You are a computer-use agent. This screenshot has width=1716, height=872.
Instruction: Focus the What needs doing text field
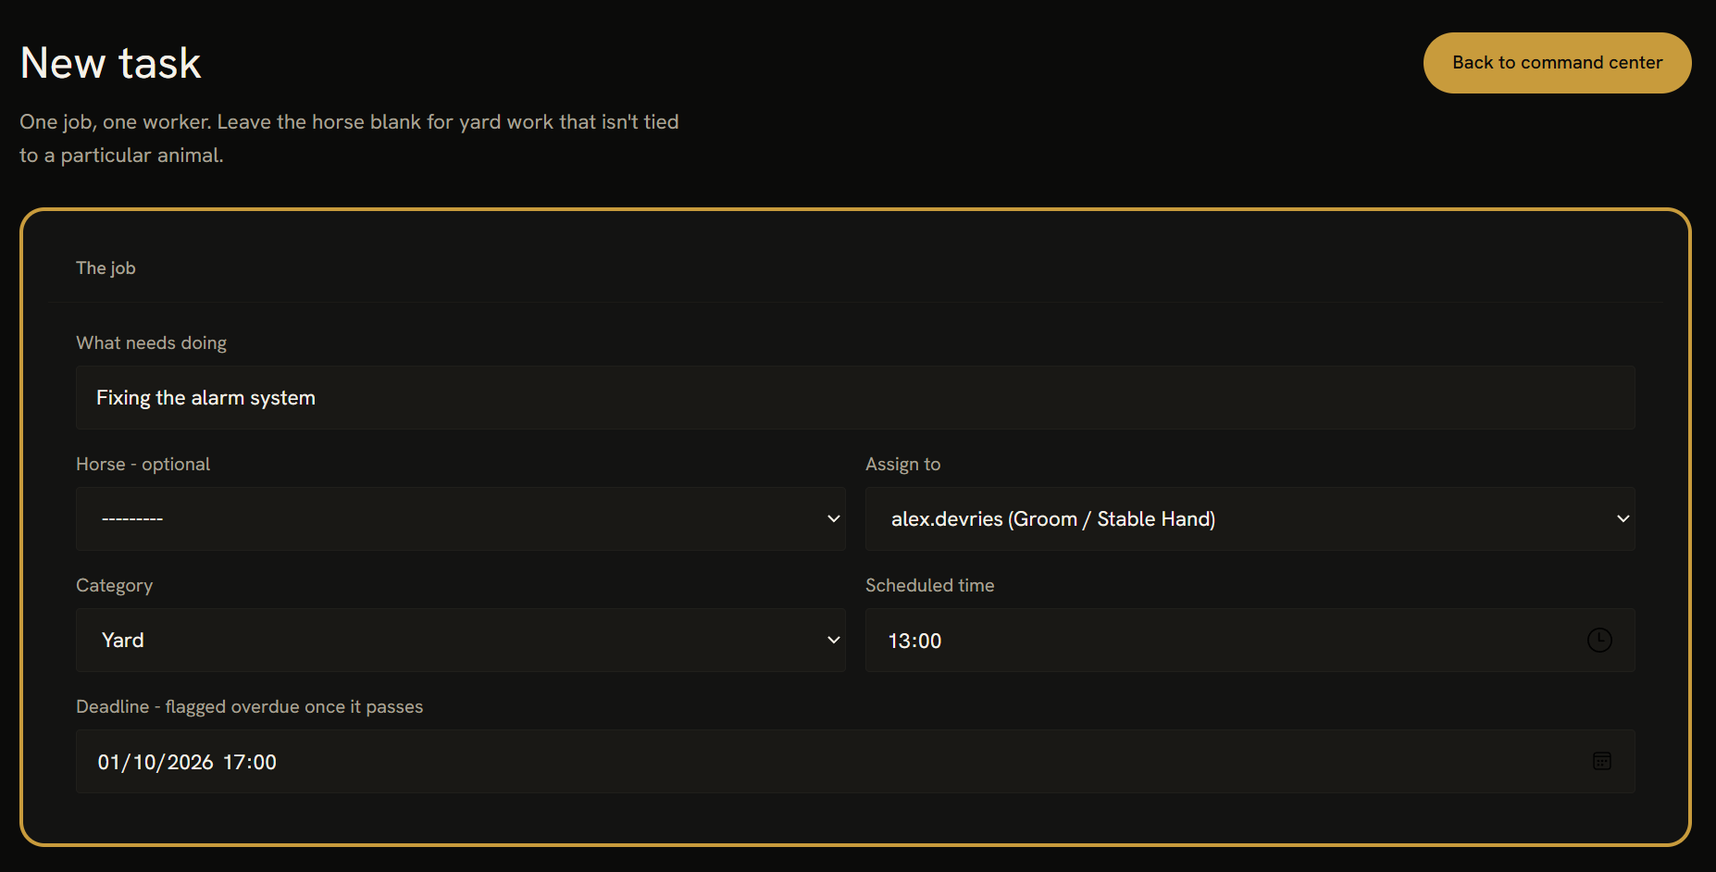point(855,397)
